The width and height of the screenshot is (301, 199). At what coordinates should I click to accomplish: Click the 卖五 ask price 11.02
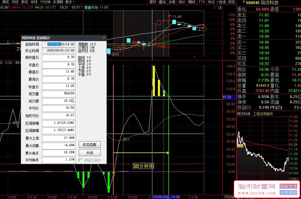[264, 15]
